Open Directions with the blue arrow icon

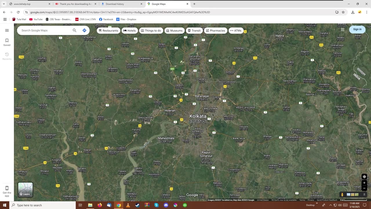(84, 30)
